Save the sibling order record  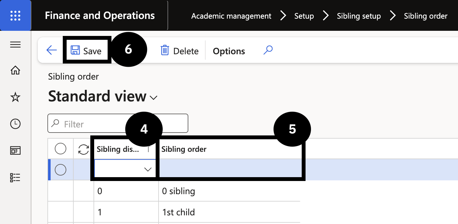click(x=86, y=51)
